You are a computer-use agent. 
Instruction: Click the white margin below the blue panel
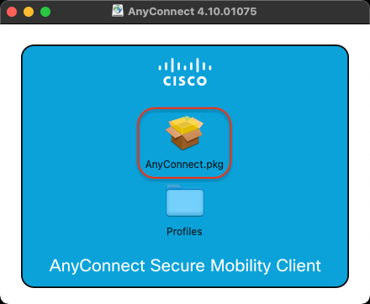tap(185, 296)
